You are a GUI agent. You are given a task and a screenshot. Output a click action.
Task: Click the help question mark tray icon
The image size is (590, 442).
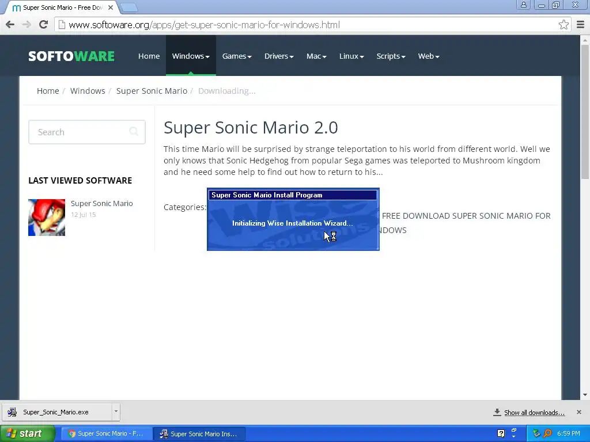point(501,433)
